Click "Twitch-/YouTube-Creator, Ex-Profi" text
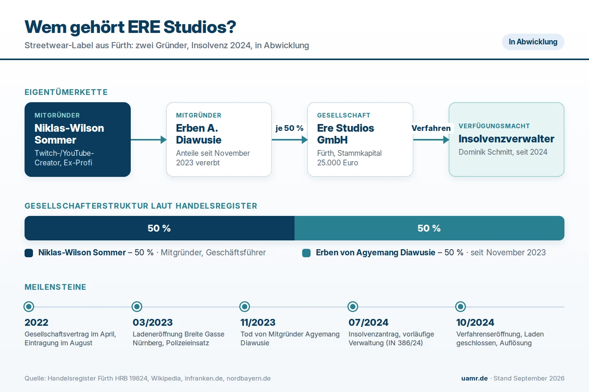 (64, 158)
